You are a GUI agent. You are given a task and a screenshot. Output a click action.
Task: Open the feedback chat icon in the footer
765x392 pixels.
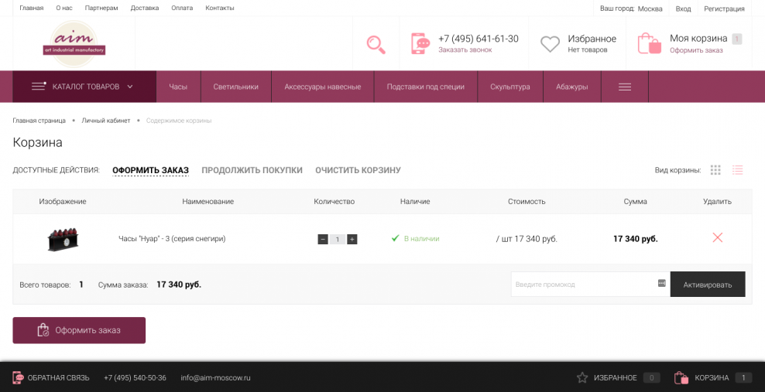pyautogui.click(x=18, y=378)
